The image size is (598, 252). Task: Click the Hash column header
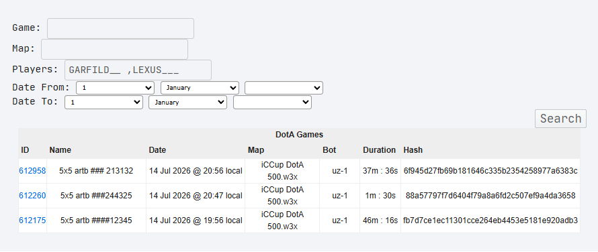(413, 150)
